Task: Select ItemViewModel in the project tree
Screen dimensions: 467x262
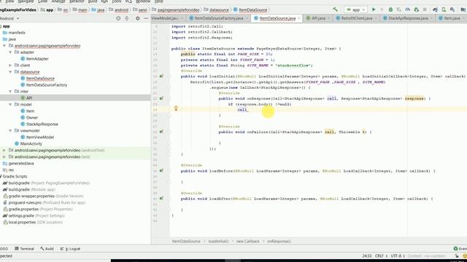Action: (x=37, y=138)
